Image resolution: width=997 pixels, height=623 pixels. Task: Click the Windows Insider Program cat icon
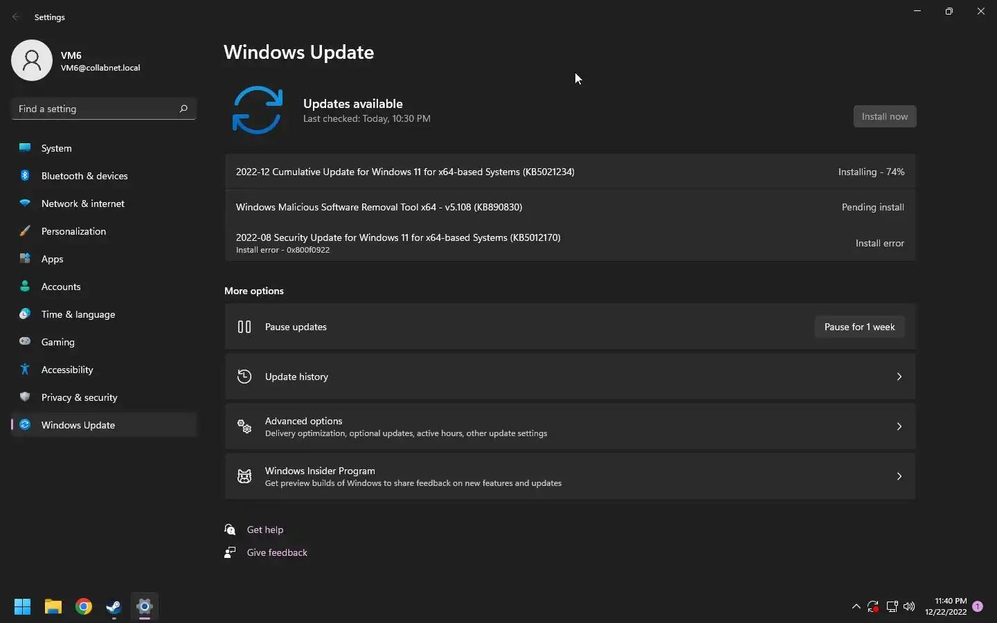pyautogui.click(x=244, y=476)
